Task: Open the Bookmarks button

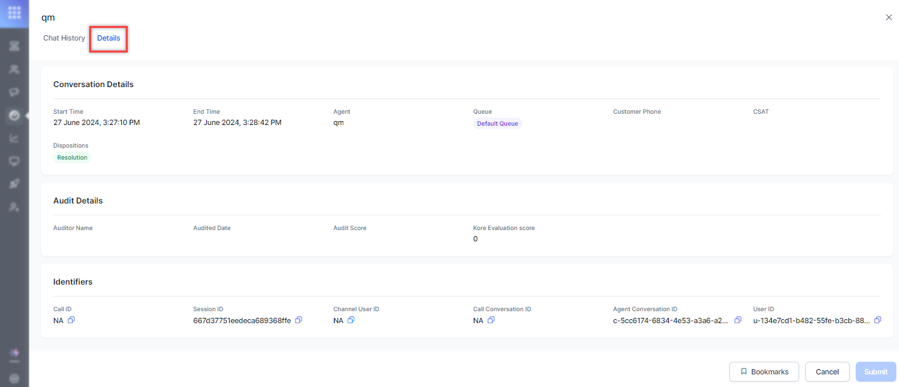Action: click(765, 372)
